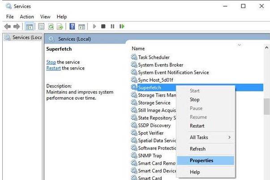The image size is (270, 180).
Task: Select the Storage Tiers Management service
Action: pyautogui.click(x=157, y=95)
